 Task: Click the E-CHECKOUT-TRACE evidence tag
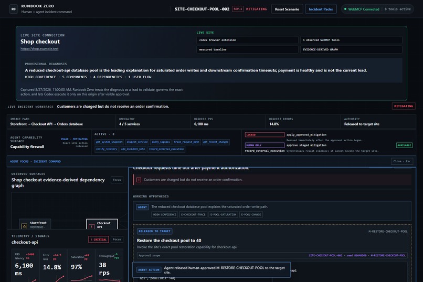(x=193, y=215)
